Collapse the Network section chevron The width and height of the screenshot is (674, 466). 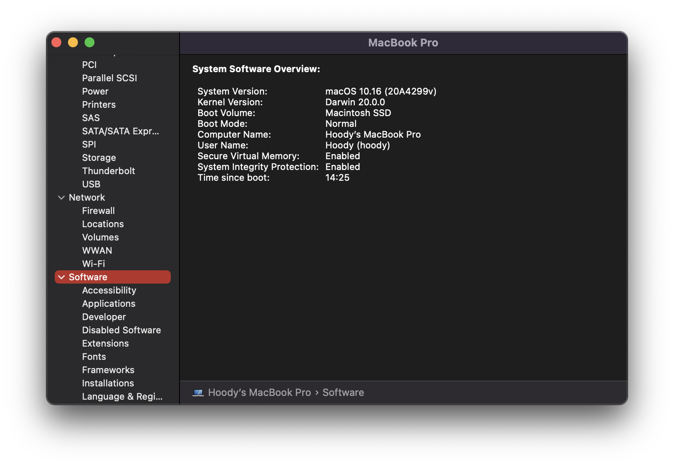click(61, 198)
